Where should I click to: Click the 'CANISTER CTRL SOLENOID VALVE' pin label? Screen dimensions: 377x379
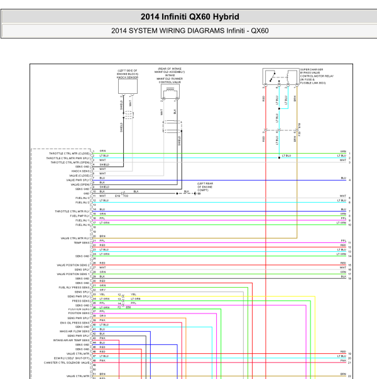tap(67, 363)
